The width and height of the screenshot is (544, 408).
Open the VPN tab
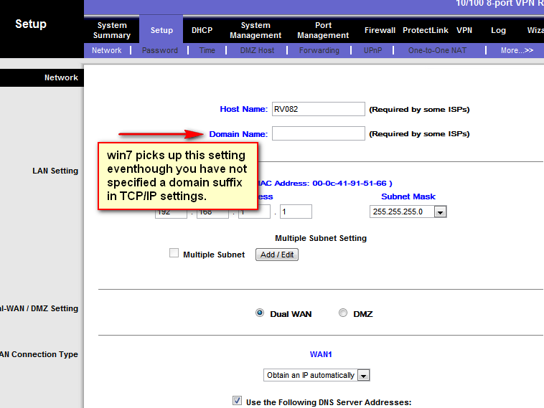[464, 30]
